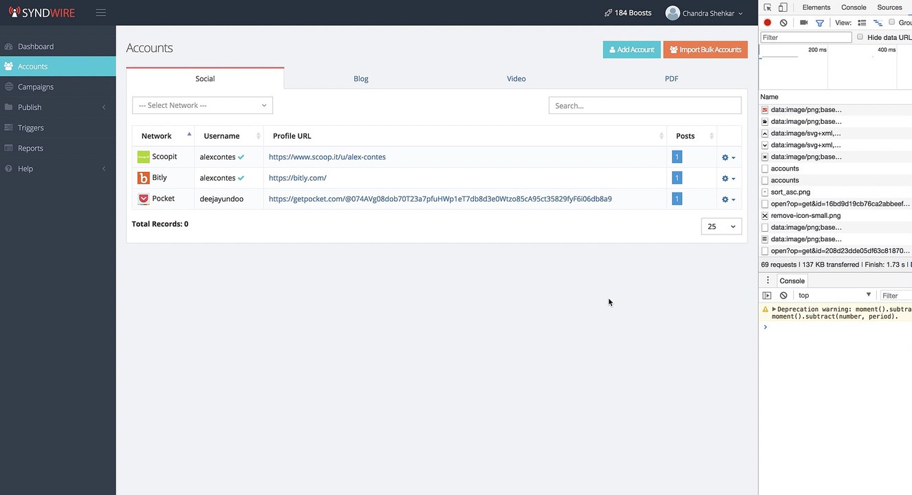This screenshot has height=495, width=912.
Task: Switch to the Video tab
Action: (x=517, y=78)
